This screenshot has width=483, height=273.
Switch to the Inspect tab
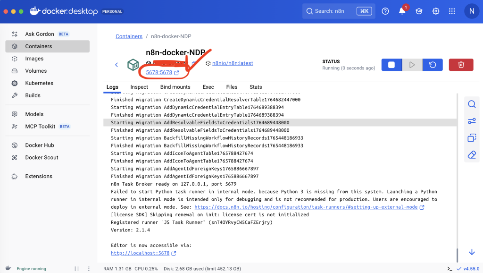tap(139, 87)
